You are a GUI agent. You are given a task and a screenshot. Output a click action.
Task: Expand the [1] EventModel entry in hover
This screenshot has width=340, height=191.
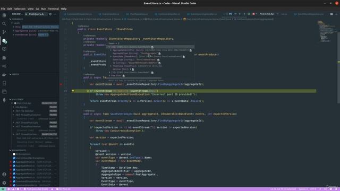pyautogui.click(x=109, y=73)
